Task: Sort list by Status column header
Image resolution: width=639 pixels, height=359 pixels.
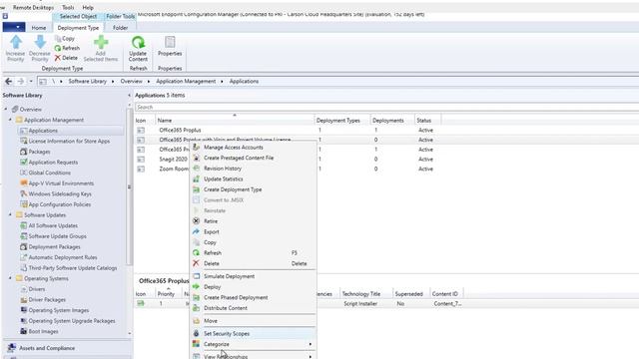Action: coord(427,121)
